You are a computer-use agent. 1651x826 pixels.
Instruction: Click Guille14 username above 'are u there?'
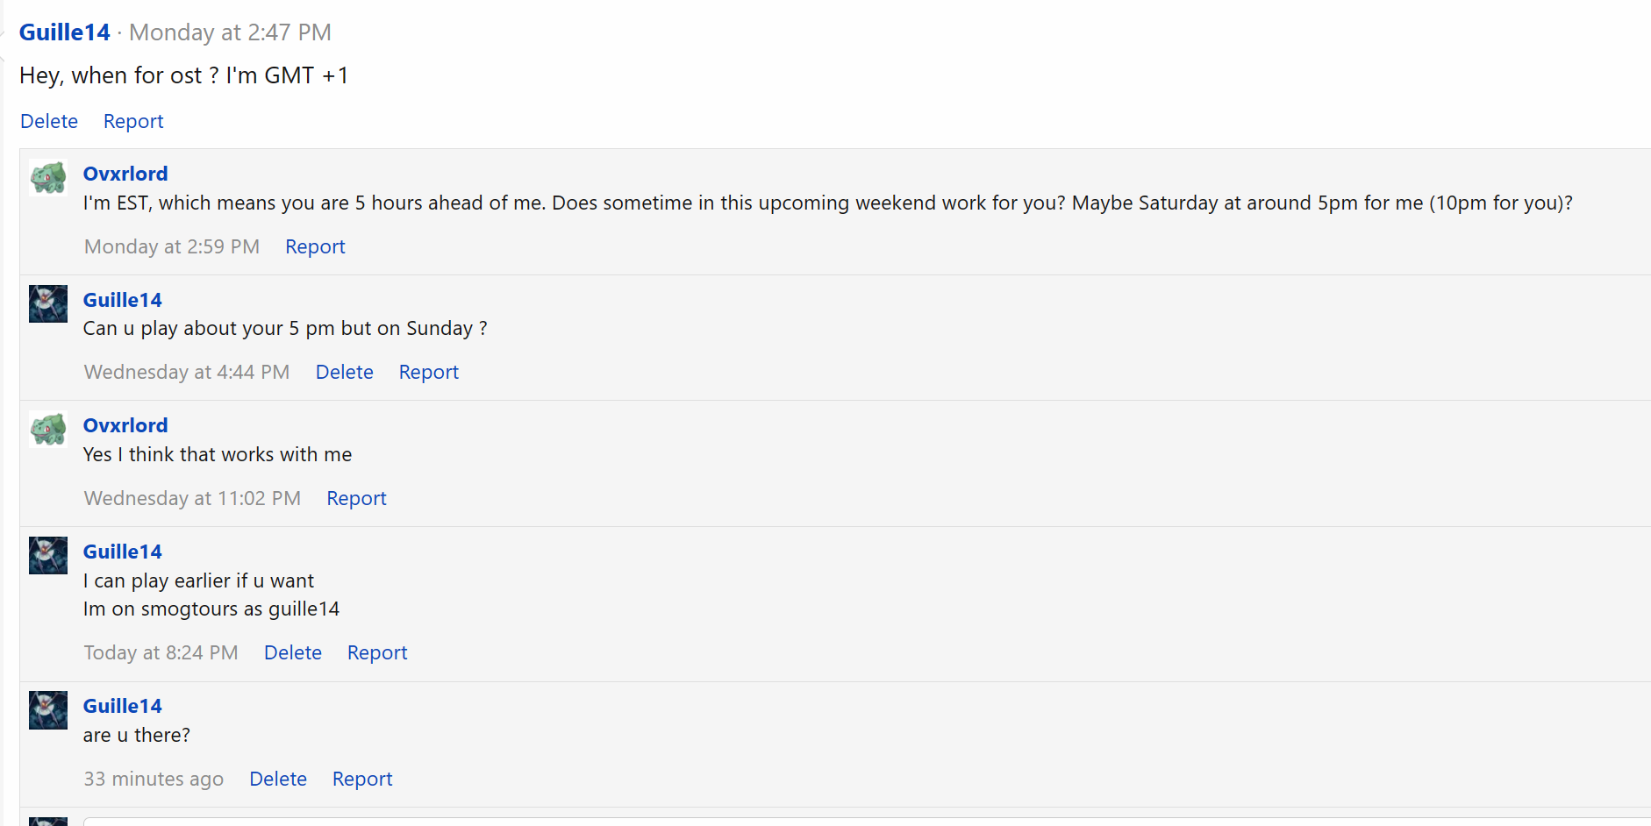pos(123,706)
